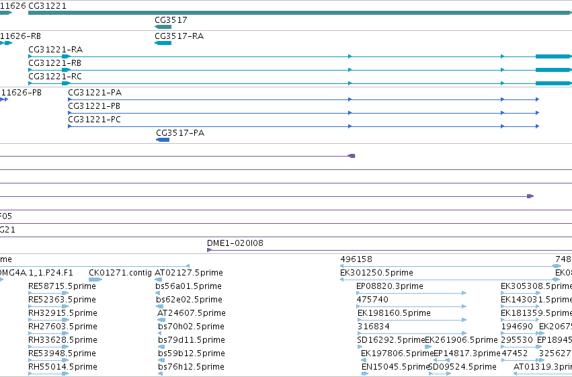572x377 pixels.
Task: Select the bs62e02.5prime EST label
Action: [x=189, y=300]
